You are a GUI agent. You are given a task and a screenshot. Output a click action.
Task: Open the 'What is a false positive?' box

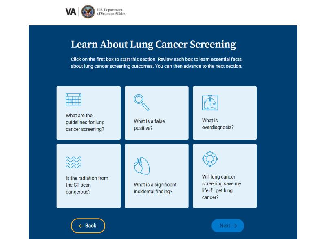156,113
